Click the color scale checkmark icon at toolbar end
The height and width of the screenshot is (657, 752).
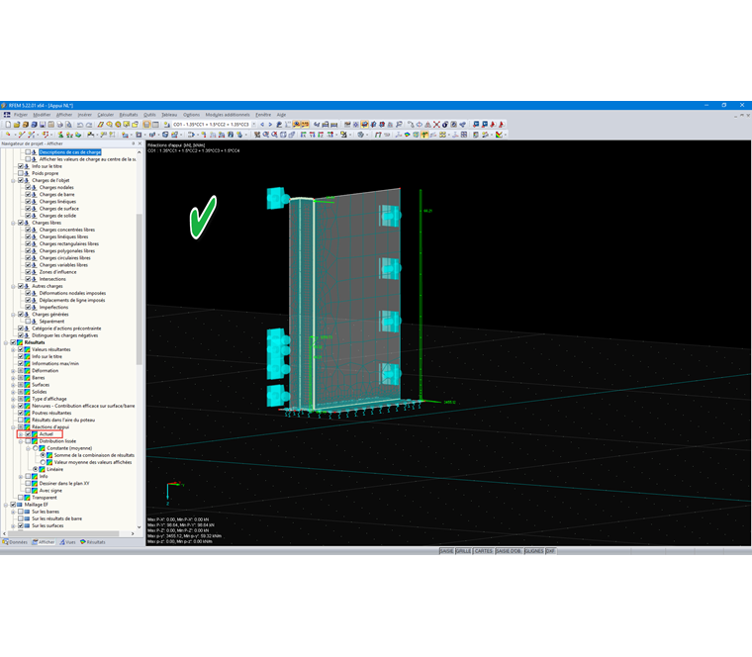pos(499,135)
